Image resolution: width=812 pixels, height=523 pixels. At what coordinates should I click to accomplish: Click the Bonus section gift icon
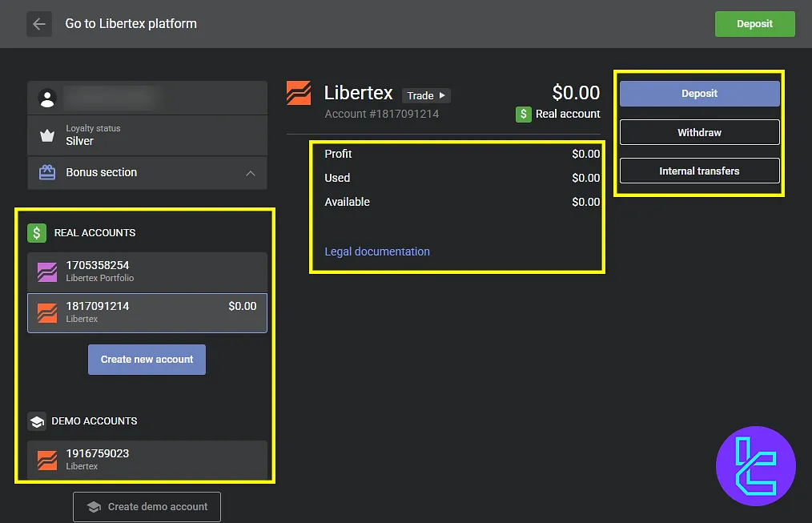(47, 172)
